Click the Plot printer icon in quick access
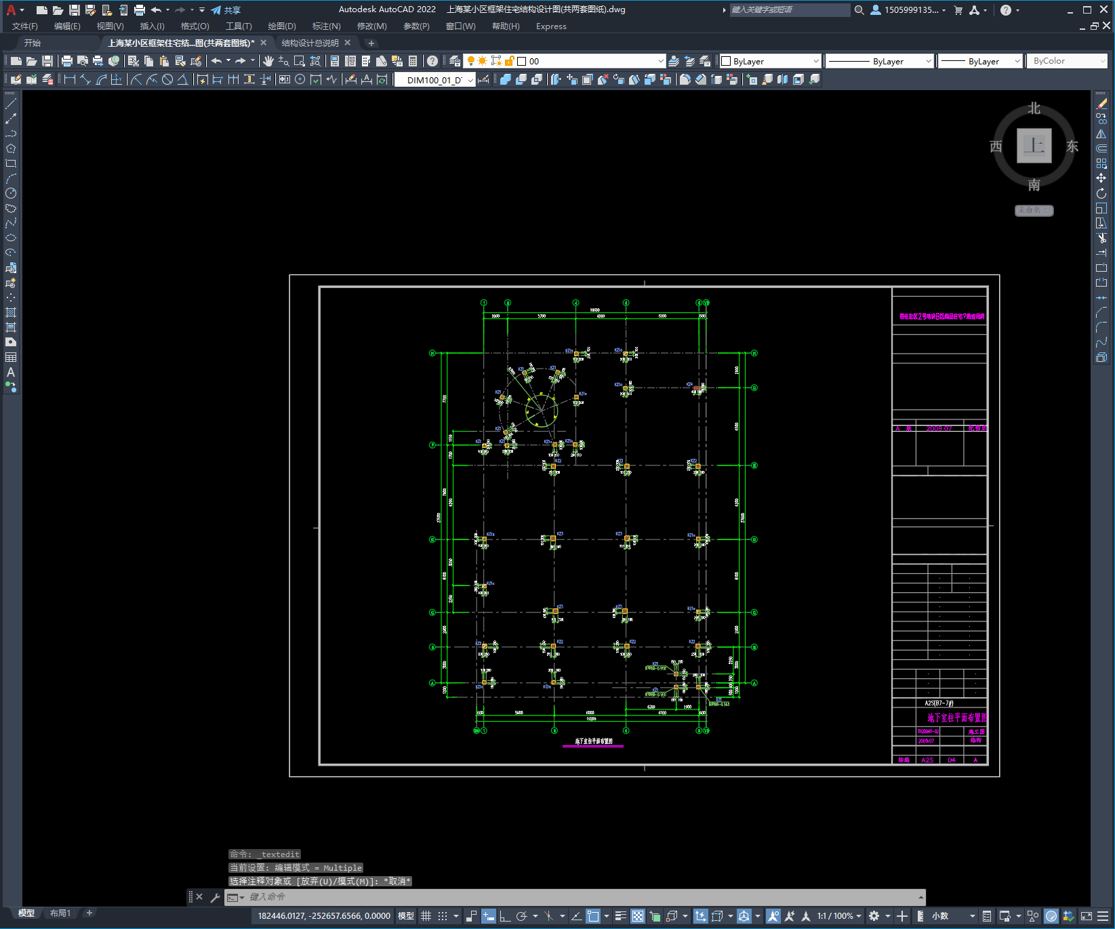The image size is (1115, 929). [x=139, y=10]
